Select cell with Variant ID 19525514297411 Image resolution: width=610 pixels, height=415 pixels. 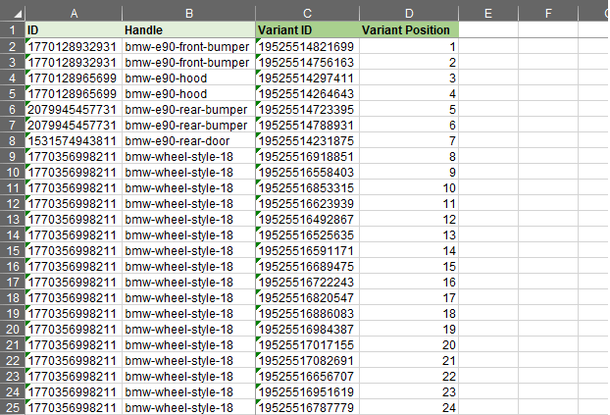pyautogui.click(x=307, y=78)
